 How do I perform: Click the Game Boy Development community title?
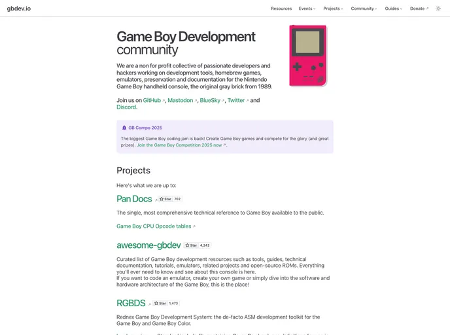[x=186, y=43]
